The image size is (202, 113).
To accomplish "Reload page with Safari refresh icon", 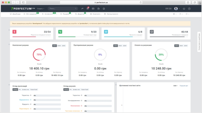I will click(141, 3).
